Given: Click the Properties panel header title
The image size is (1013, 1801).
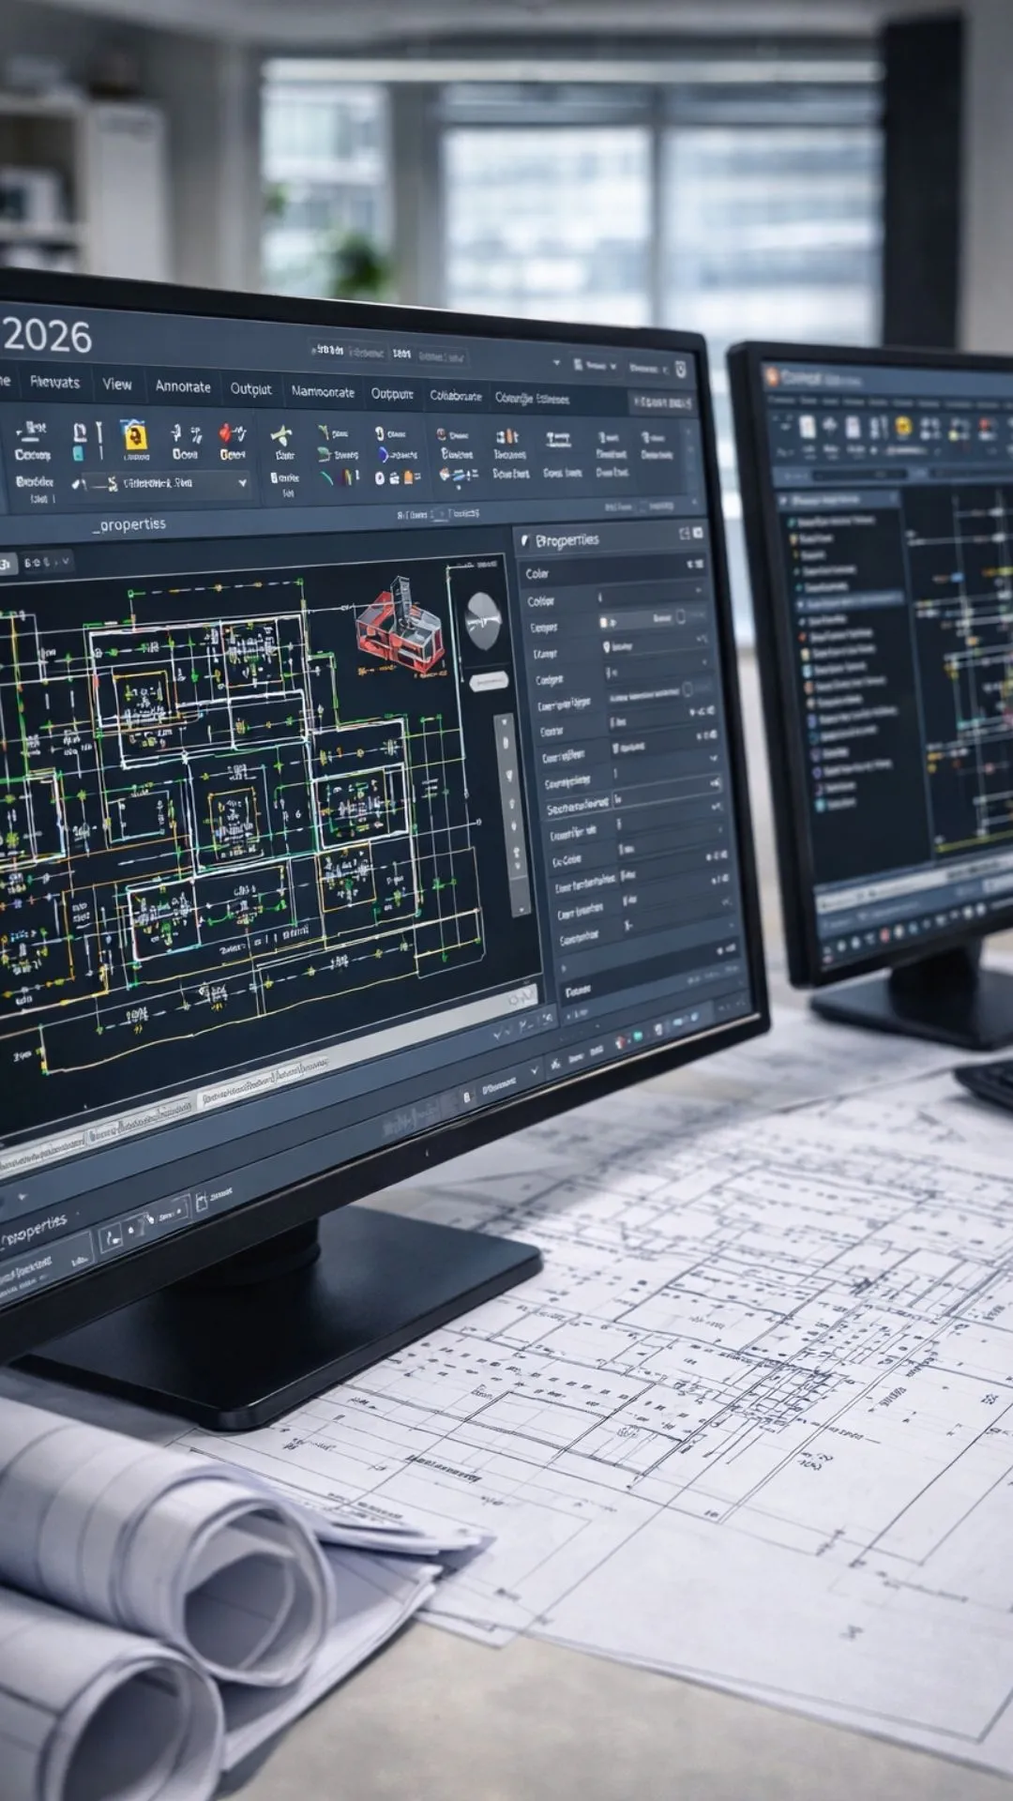Looking at the screenshot, I should point(567,540).
